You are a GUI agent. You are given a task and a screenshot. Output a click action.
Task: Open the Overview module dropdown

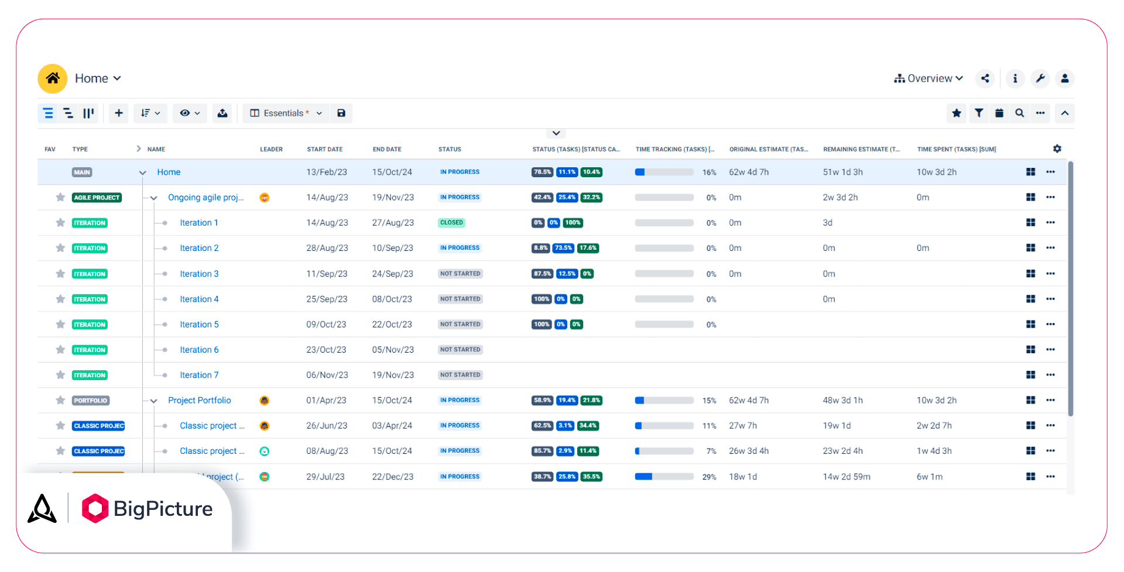(x=928, y=78)
